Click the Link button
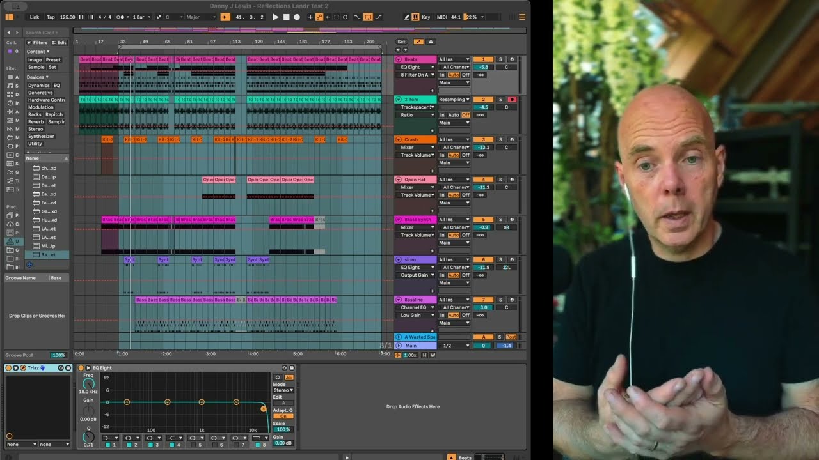 pos(35,17)
